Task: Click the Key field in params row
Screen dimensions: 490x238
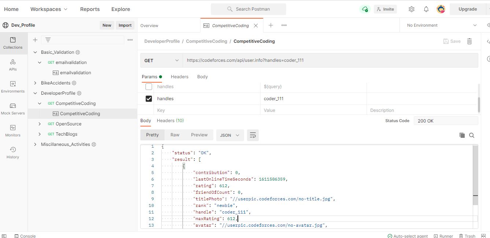Action: click(208, 110)
